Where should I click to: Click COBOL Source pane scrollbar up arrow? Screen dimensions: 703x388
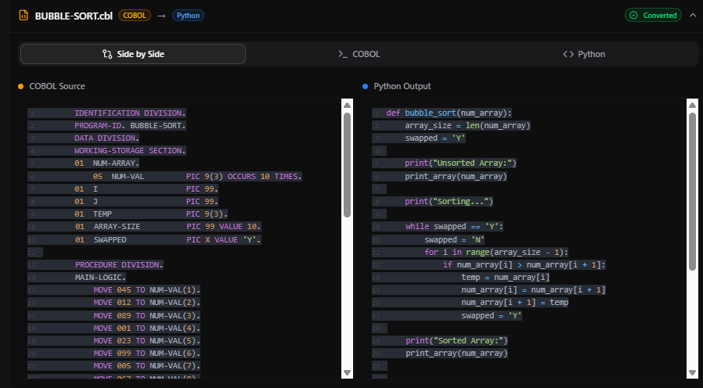(347, 106)
